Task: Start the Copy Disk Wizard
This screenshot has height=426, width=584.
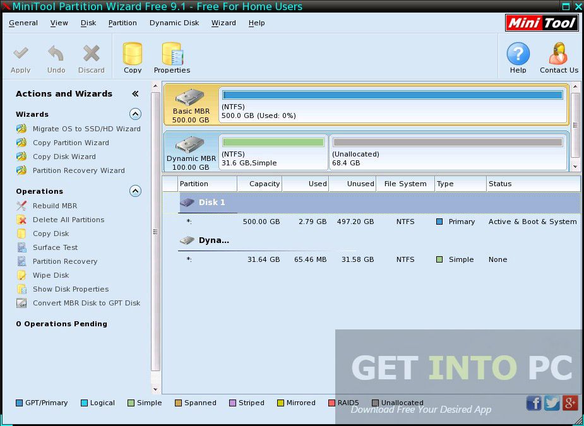Action: coord(64,157)
